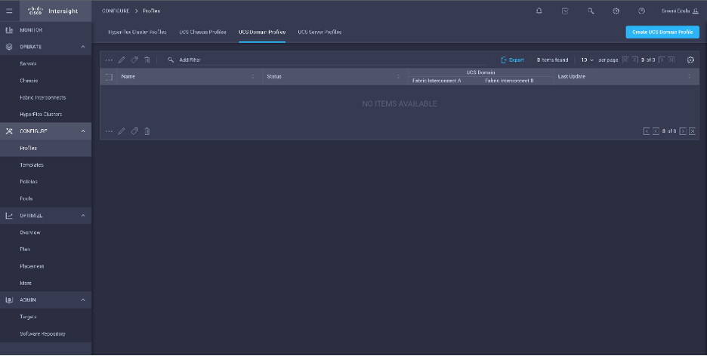Click the bottom toolbar ellipsis actions icon
This screenshot has height=356, width=707.
pos(109,131)
